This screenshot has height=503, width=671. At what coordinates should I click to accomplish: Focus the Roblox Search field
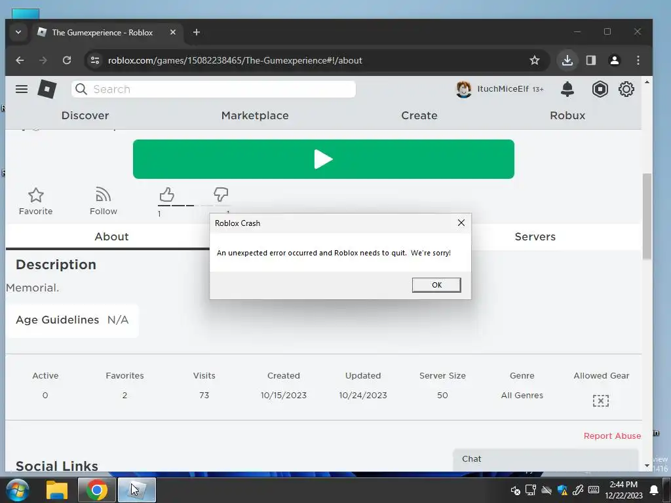click(214, 89)
